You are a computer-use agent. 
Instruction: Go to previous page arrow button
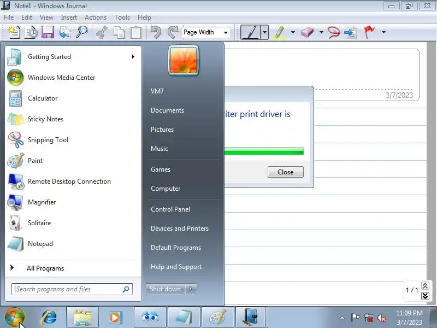tap(425, 285)
